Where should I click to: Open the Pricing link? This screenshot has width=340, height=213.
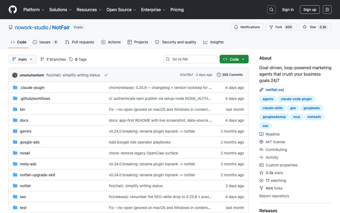pos(177,10)
